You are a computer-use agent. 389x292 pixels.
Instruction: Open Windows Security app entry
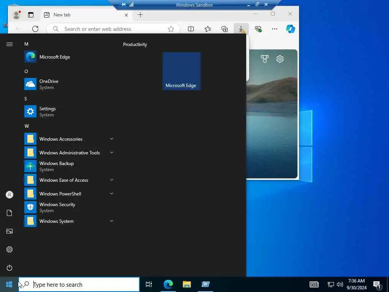coord(69,207)
